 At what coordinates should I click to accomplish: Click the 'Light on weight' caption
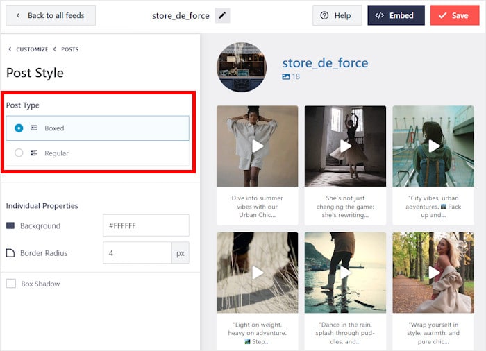[x=258, y=333]
